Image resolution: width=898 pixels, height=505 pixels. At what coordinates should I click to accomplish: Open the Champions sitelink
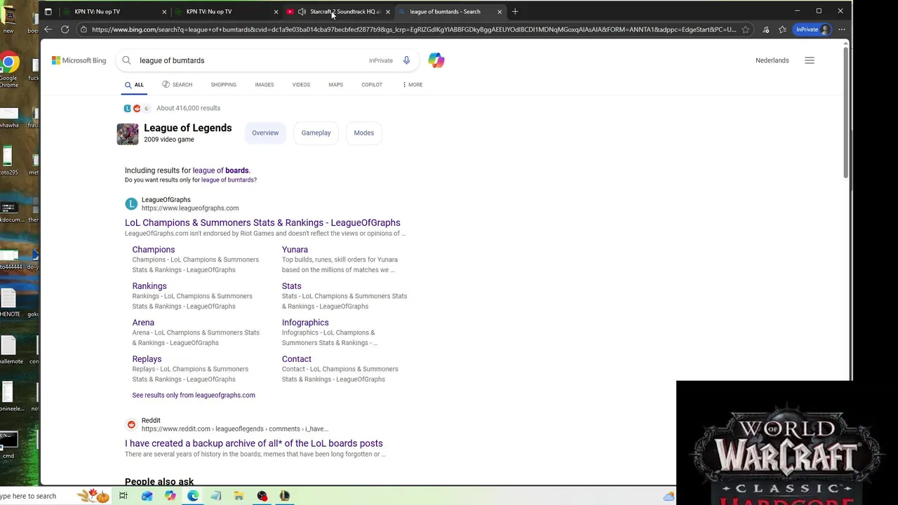[154, 250]
